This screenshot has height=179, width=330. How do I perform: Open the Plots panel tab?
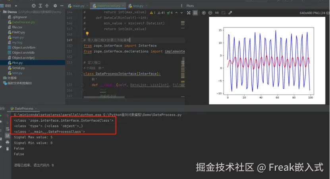point(190,6)
